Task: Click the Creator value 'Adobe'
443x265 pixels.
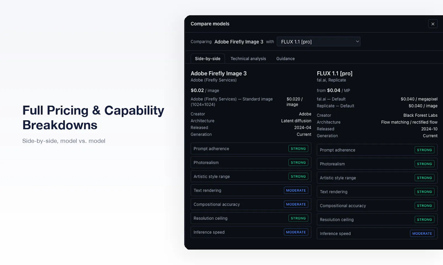Action: point(305,114)
